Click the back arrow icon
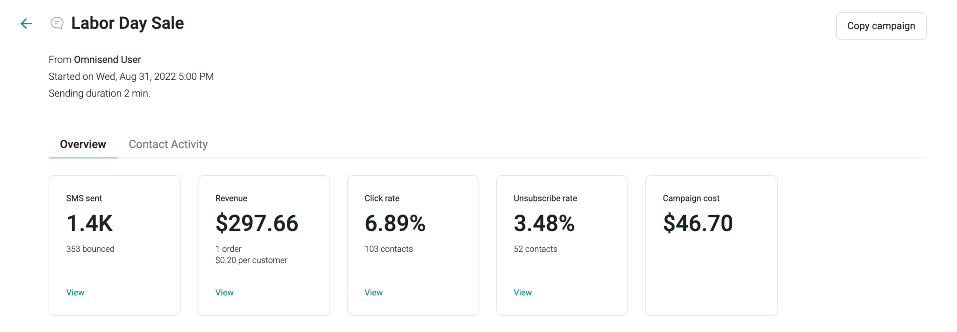Viewport: 957px width, 332px height. (x=26, y=23)
